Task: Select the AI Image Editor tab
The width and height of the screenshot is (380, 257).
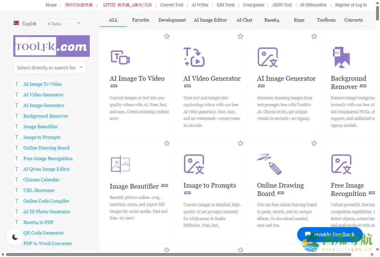Action: [x=210, y=20]
